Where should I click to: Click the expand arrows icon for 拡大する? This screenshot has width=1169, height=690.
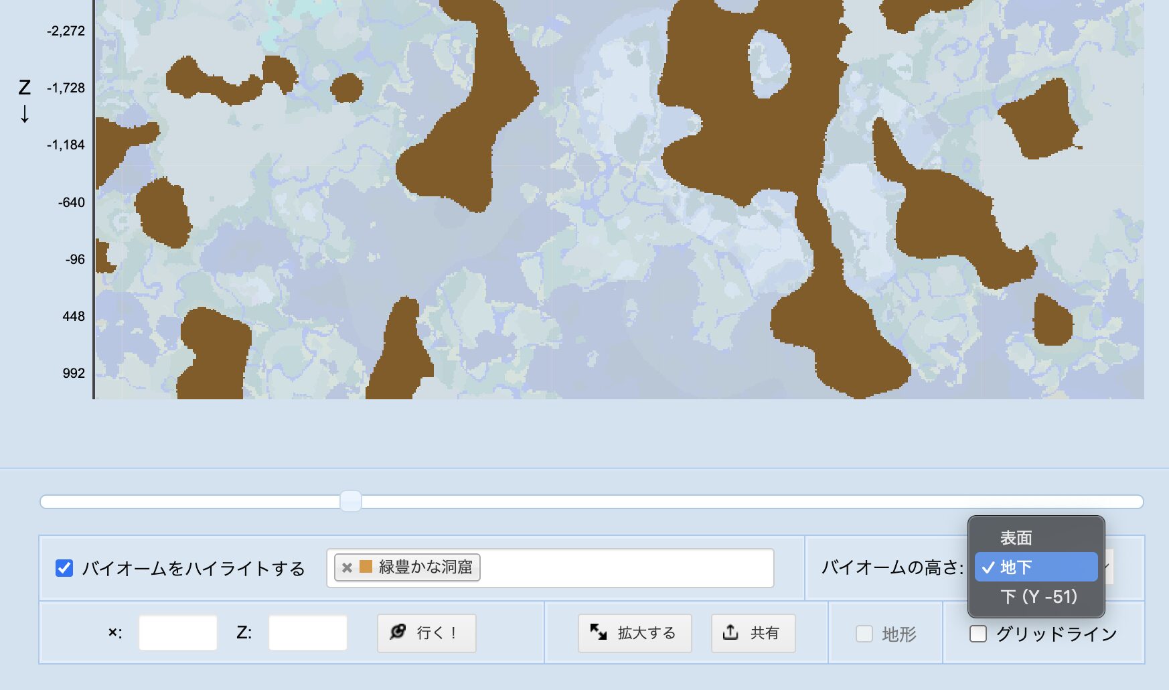tap(598, 632)
